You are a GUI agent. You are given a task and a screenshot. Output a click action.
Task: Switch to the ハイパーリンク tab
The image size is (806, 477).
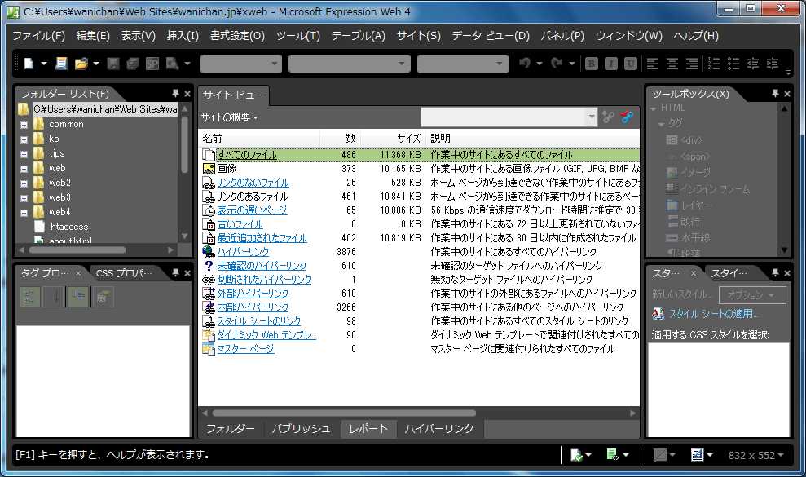[x=439, y=429]
